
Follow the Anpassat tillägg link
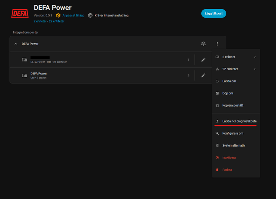(74, 16)
